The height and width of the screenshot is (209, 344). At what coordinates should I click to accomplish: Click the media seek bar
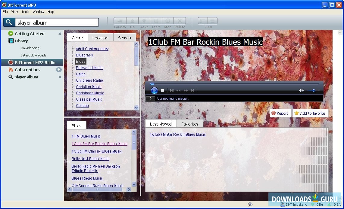pos(234,83)
